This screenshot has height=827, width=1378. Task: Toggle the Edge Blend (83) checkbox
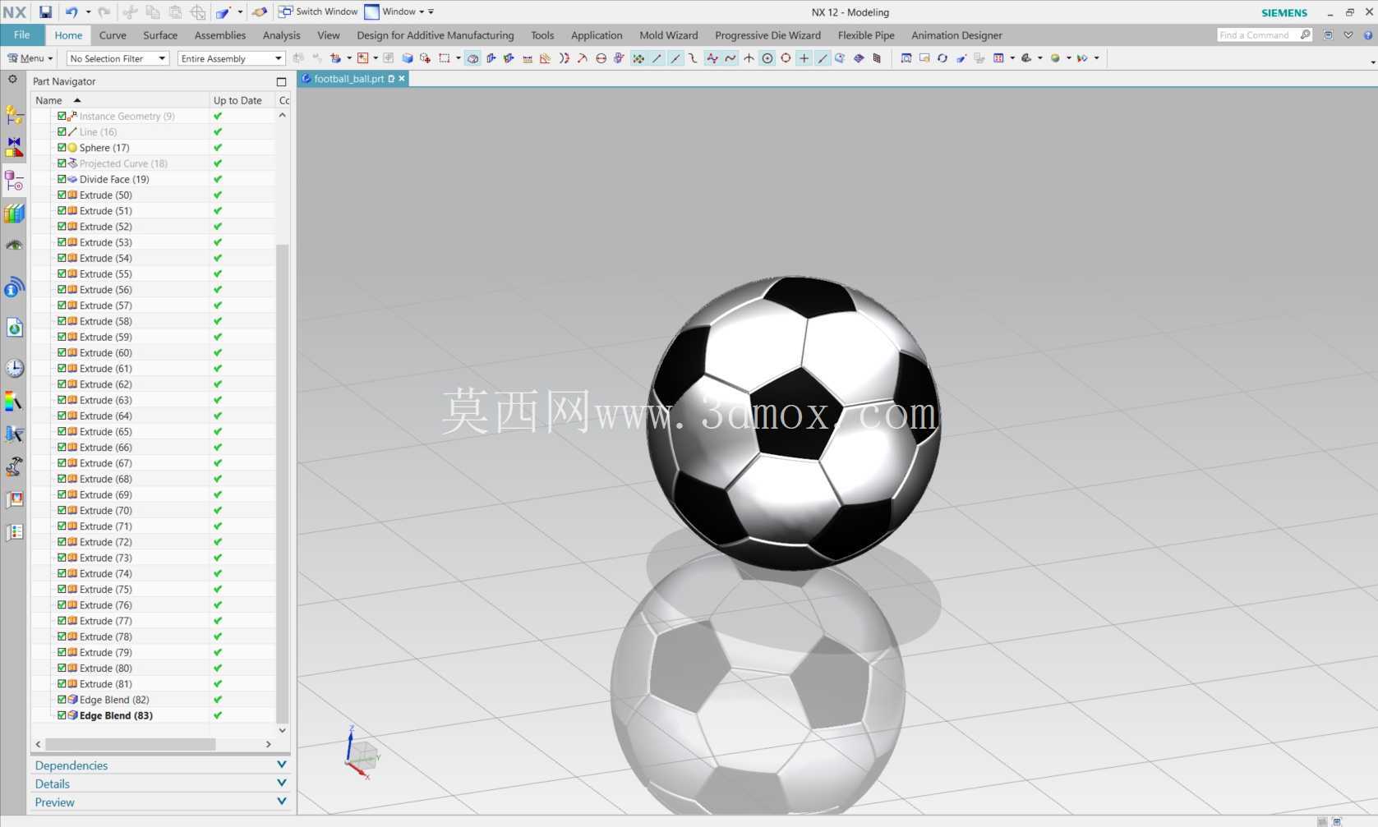62,715
